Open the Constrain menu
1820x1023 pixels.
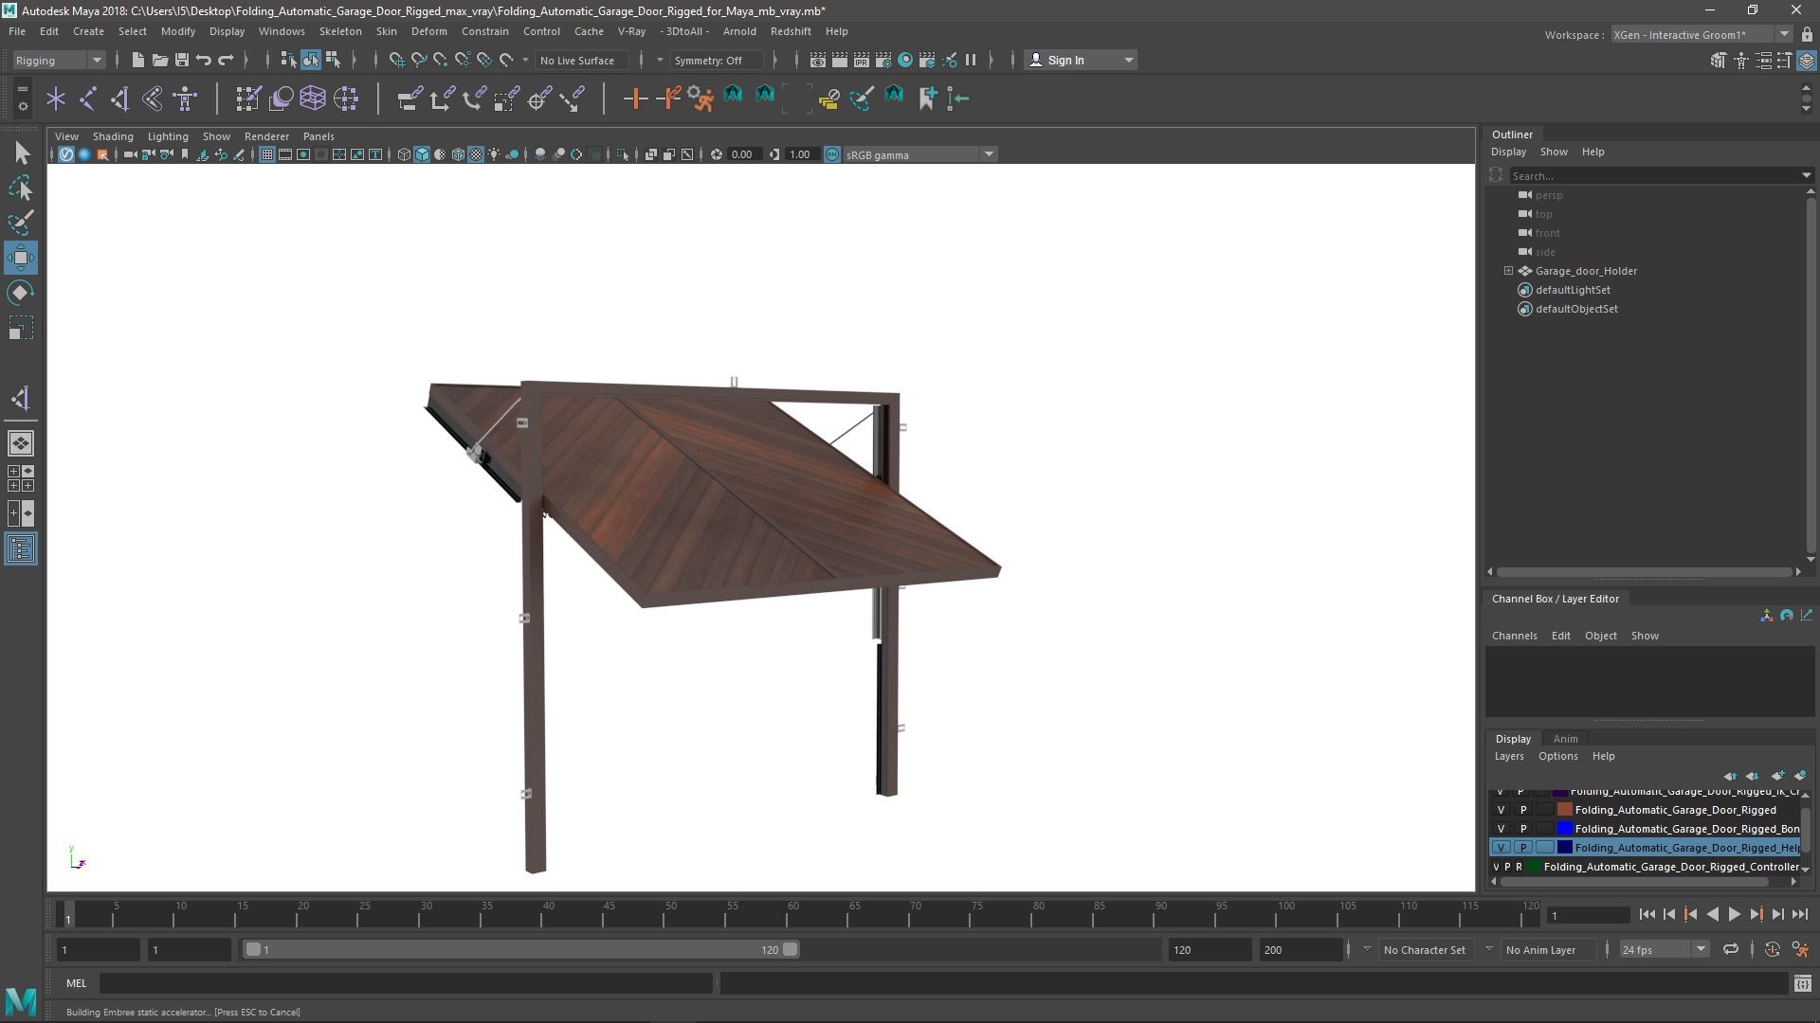point(484,31)
